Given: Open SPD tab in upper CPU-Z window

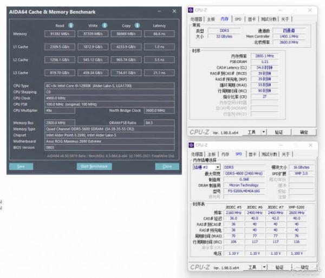Looking at the screenshot, I should 238,20.
